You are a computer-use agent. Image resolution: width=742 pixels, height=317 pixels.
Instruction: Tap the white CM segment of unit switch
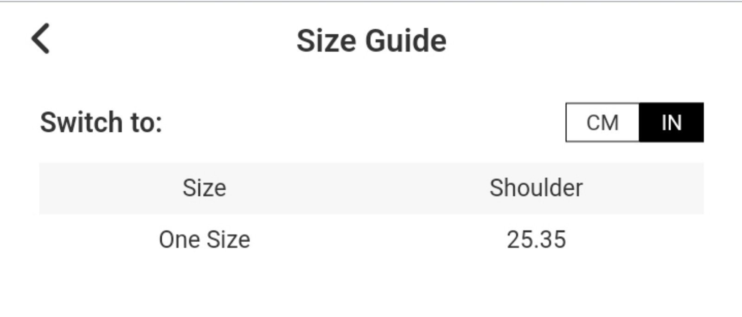(602, 123)
